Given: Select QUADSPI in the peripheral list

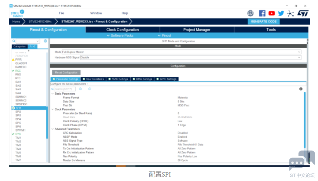Looking at the screenshot, I should [21, 63].
